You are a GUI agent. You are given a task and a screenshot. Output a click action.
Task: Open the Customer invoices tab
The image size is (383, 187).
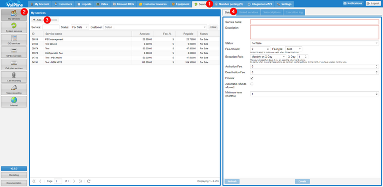tap(153, 4)
